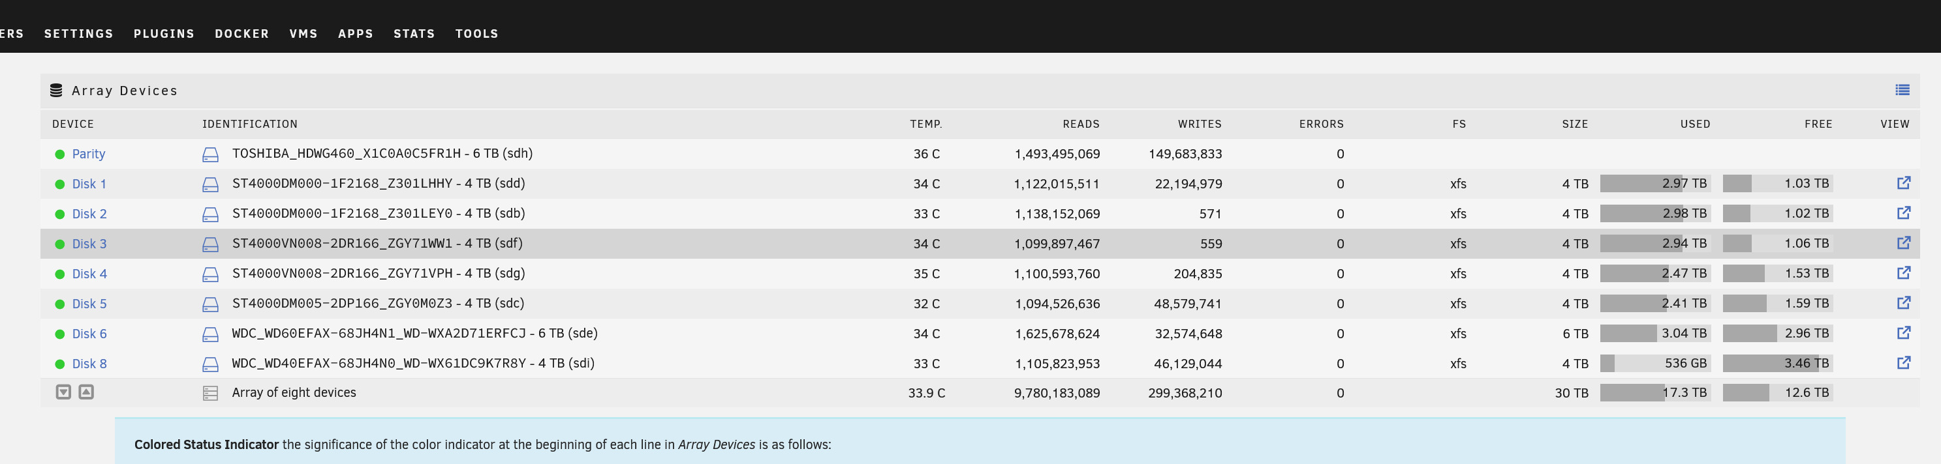
Task: Click the up arrow button below Disk 8
Action: tap(87, 392)
